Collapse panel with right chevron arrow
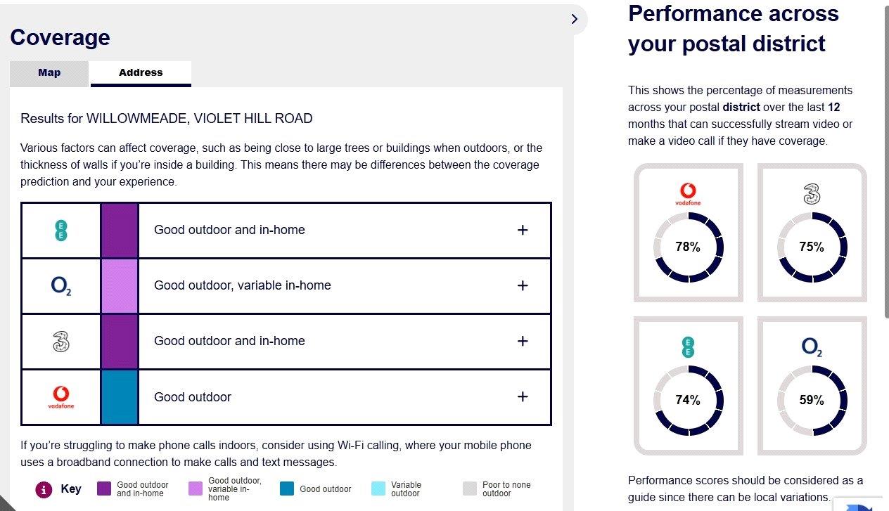This screenshot has height=511, width=889. click(575, 19)
